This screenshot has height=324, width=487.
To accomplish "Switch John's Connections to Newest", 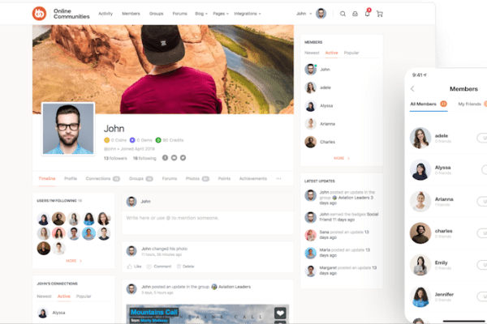I will coord(44,296).
